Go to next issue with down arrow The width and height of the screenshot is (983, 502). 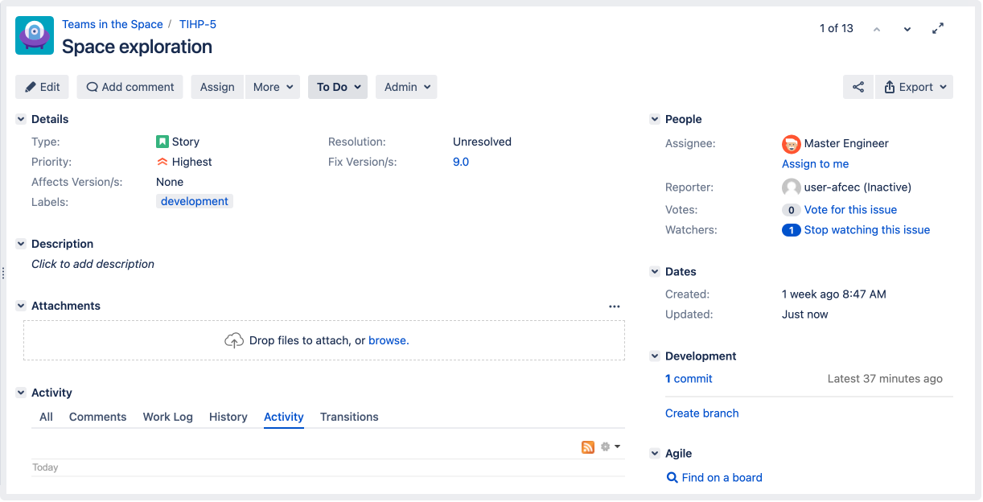point(907,29)
